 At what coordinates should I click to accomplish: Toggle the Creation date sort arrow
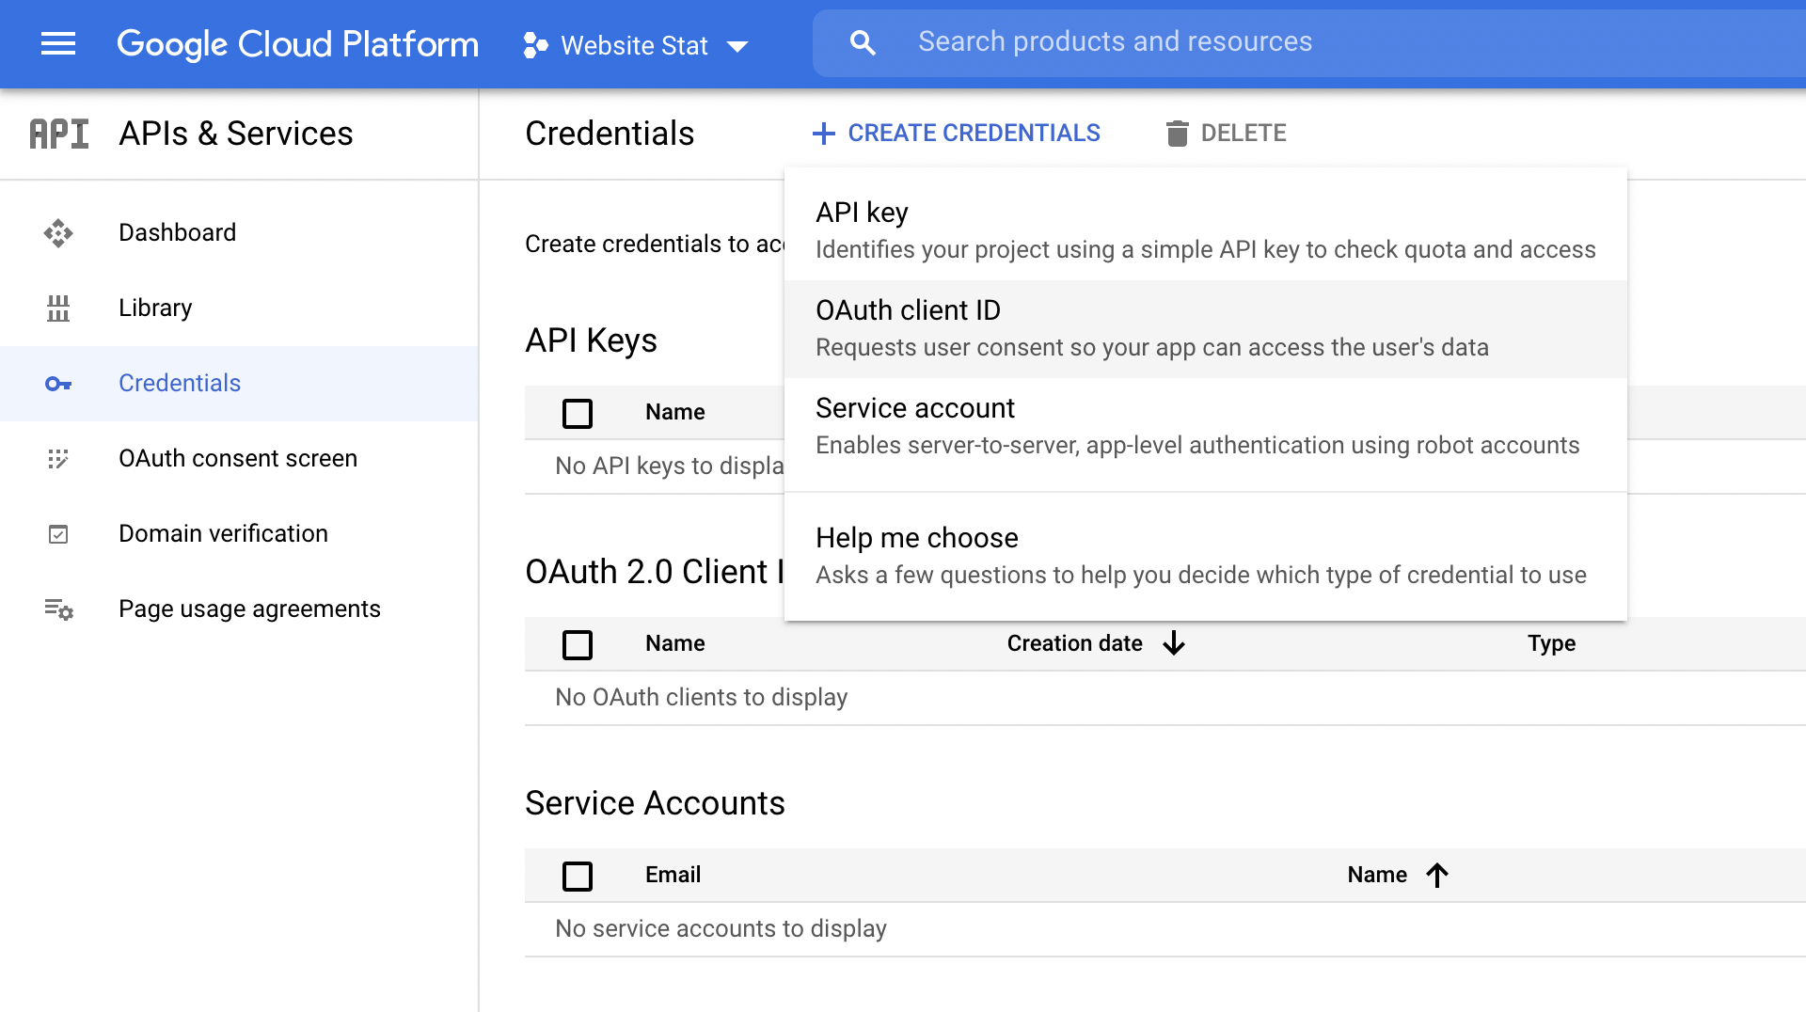(1174, 644)
